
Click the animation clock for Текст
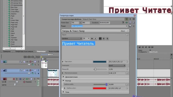[x=127, y=35]
